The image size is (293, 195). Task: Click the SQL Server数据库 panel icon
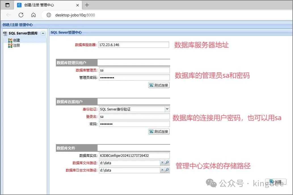[x=5, y=33]
